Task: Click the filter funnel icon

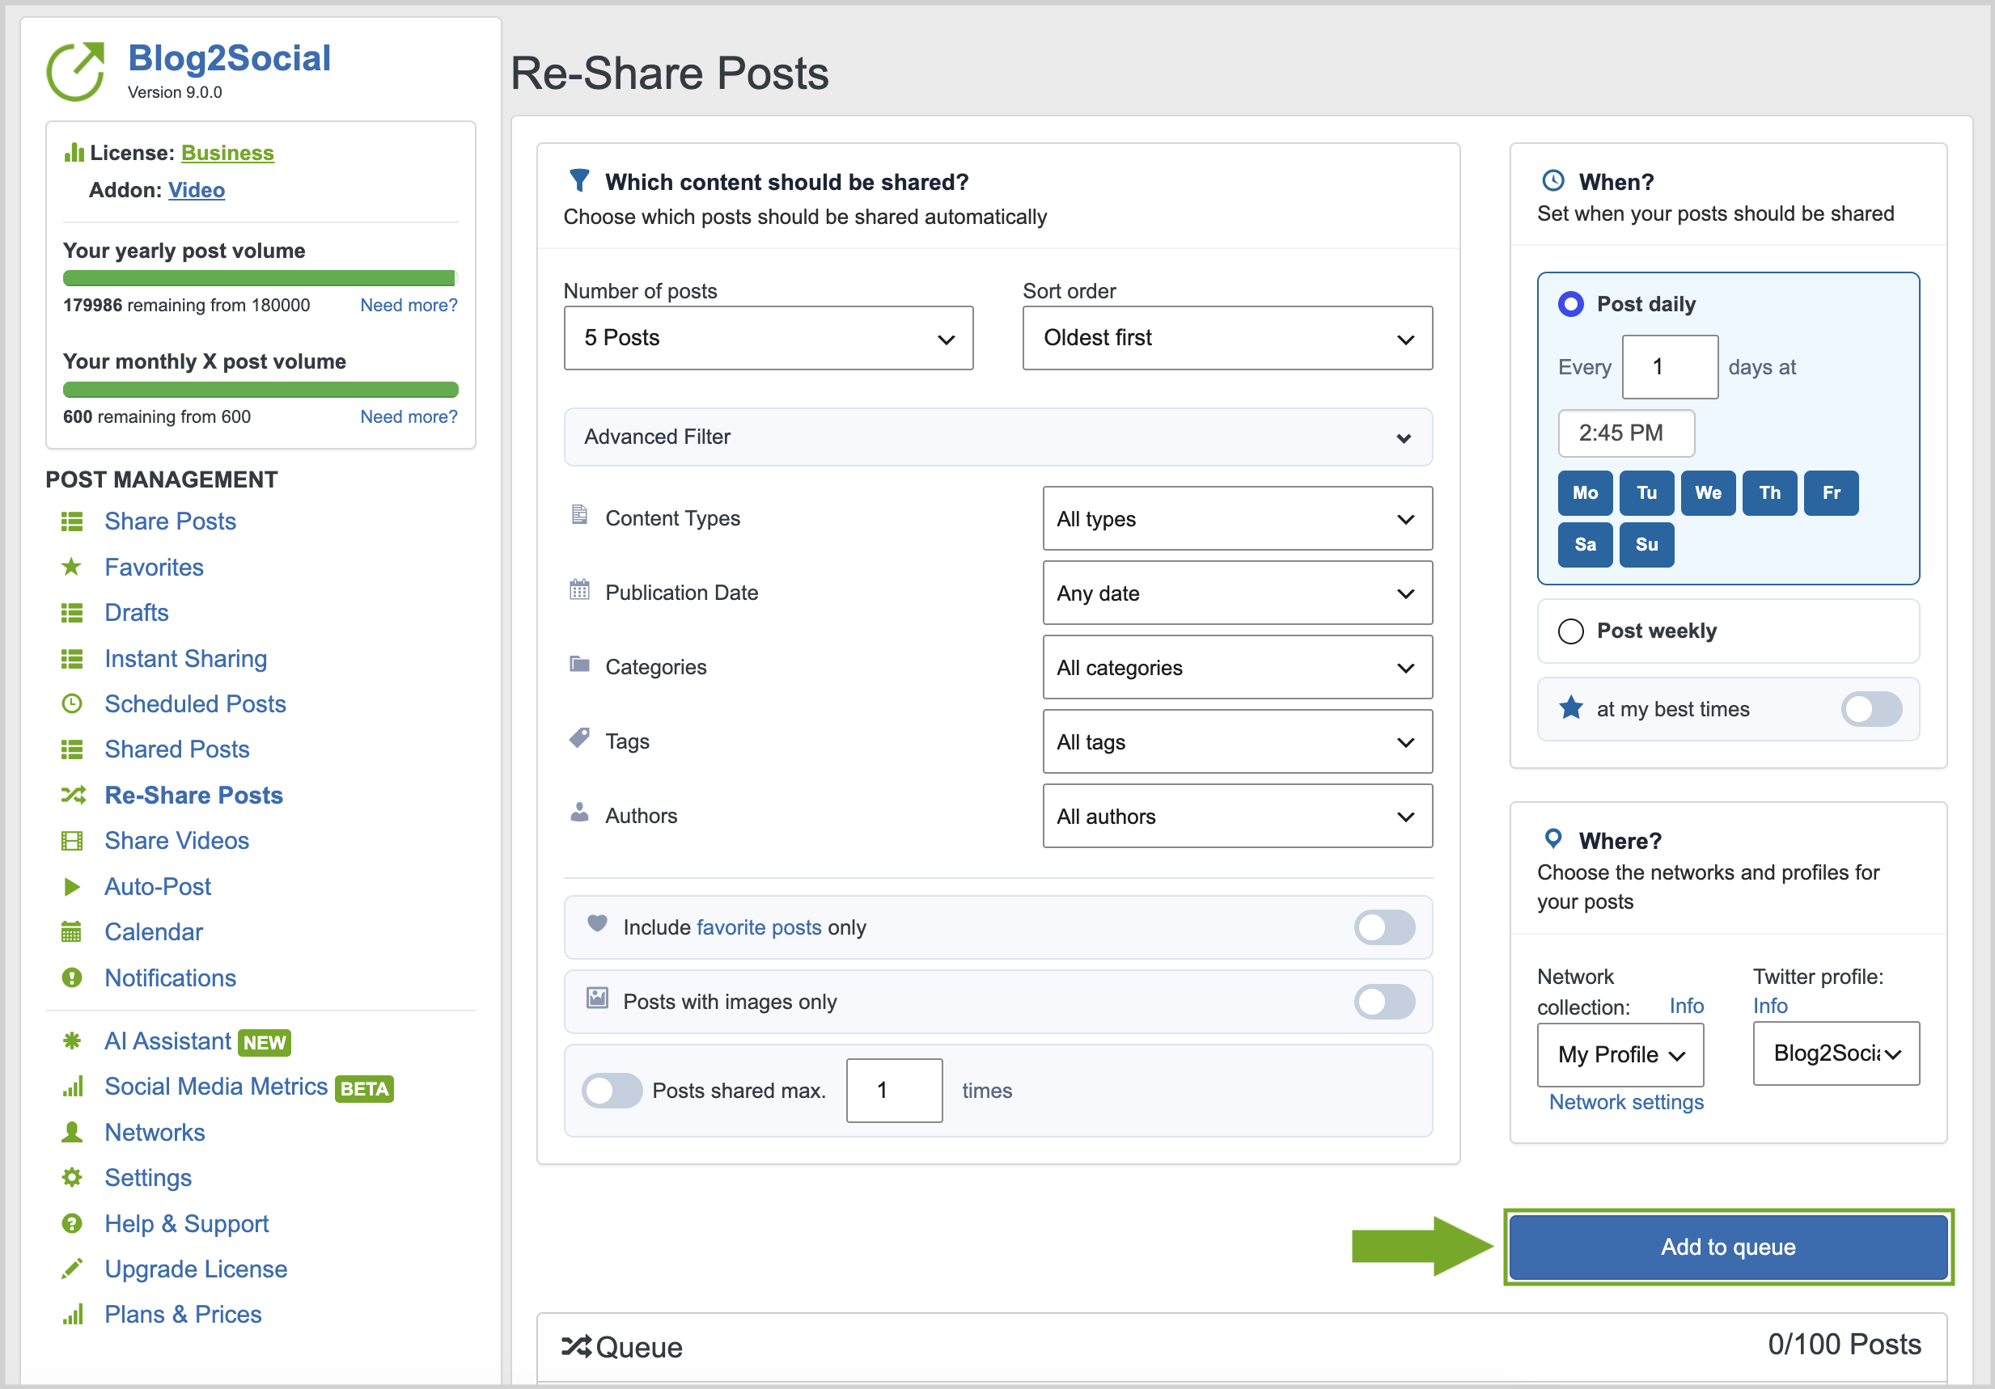Action: [579, 180]
